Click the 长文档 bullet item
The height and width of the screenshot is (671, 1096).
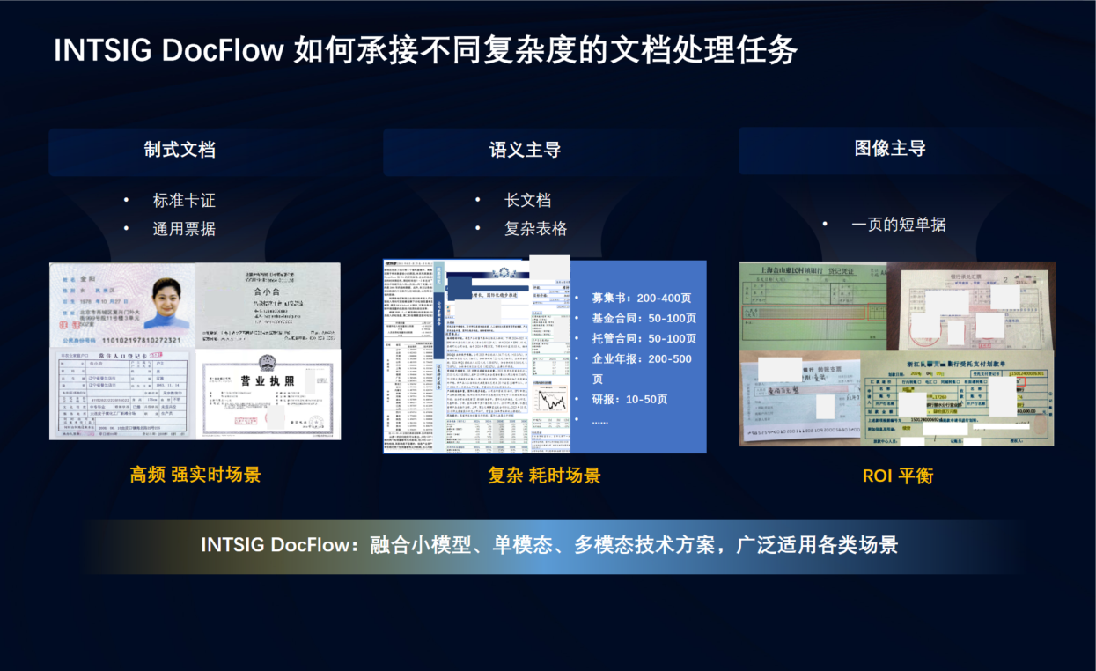point(527,201)
